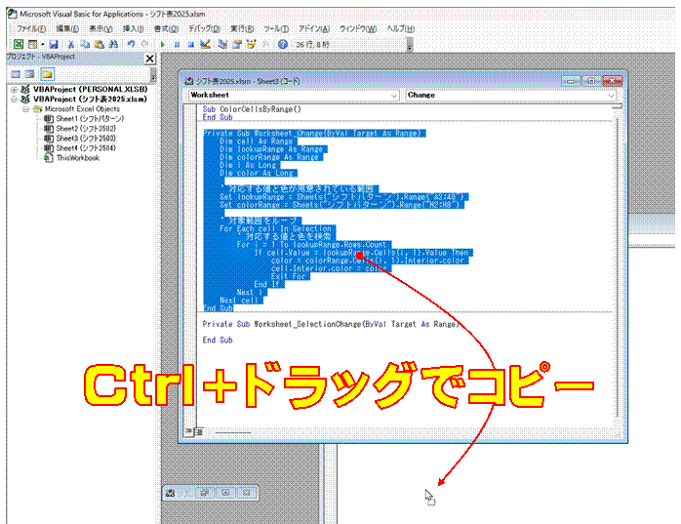This screenshot has width=681, height=524.
Task: Run the macro with the green play icon
Action: click(162, 44)
